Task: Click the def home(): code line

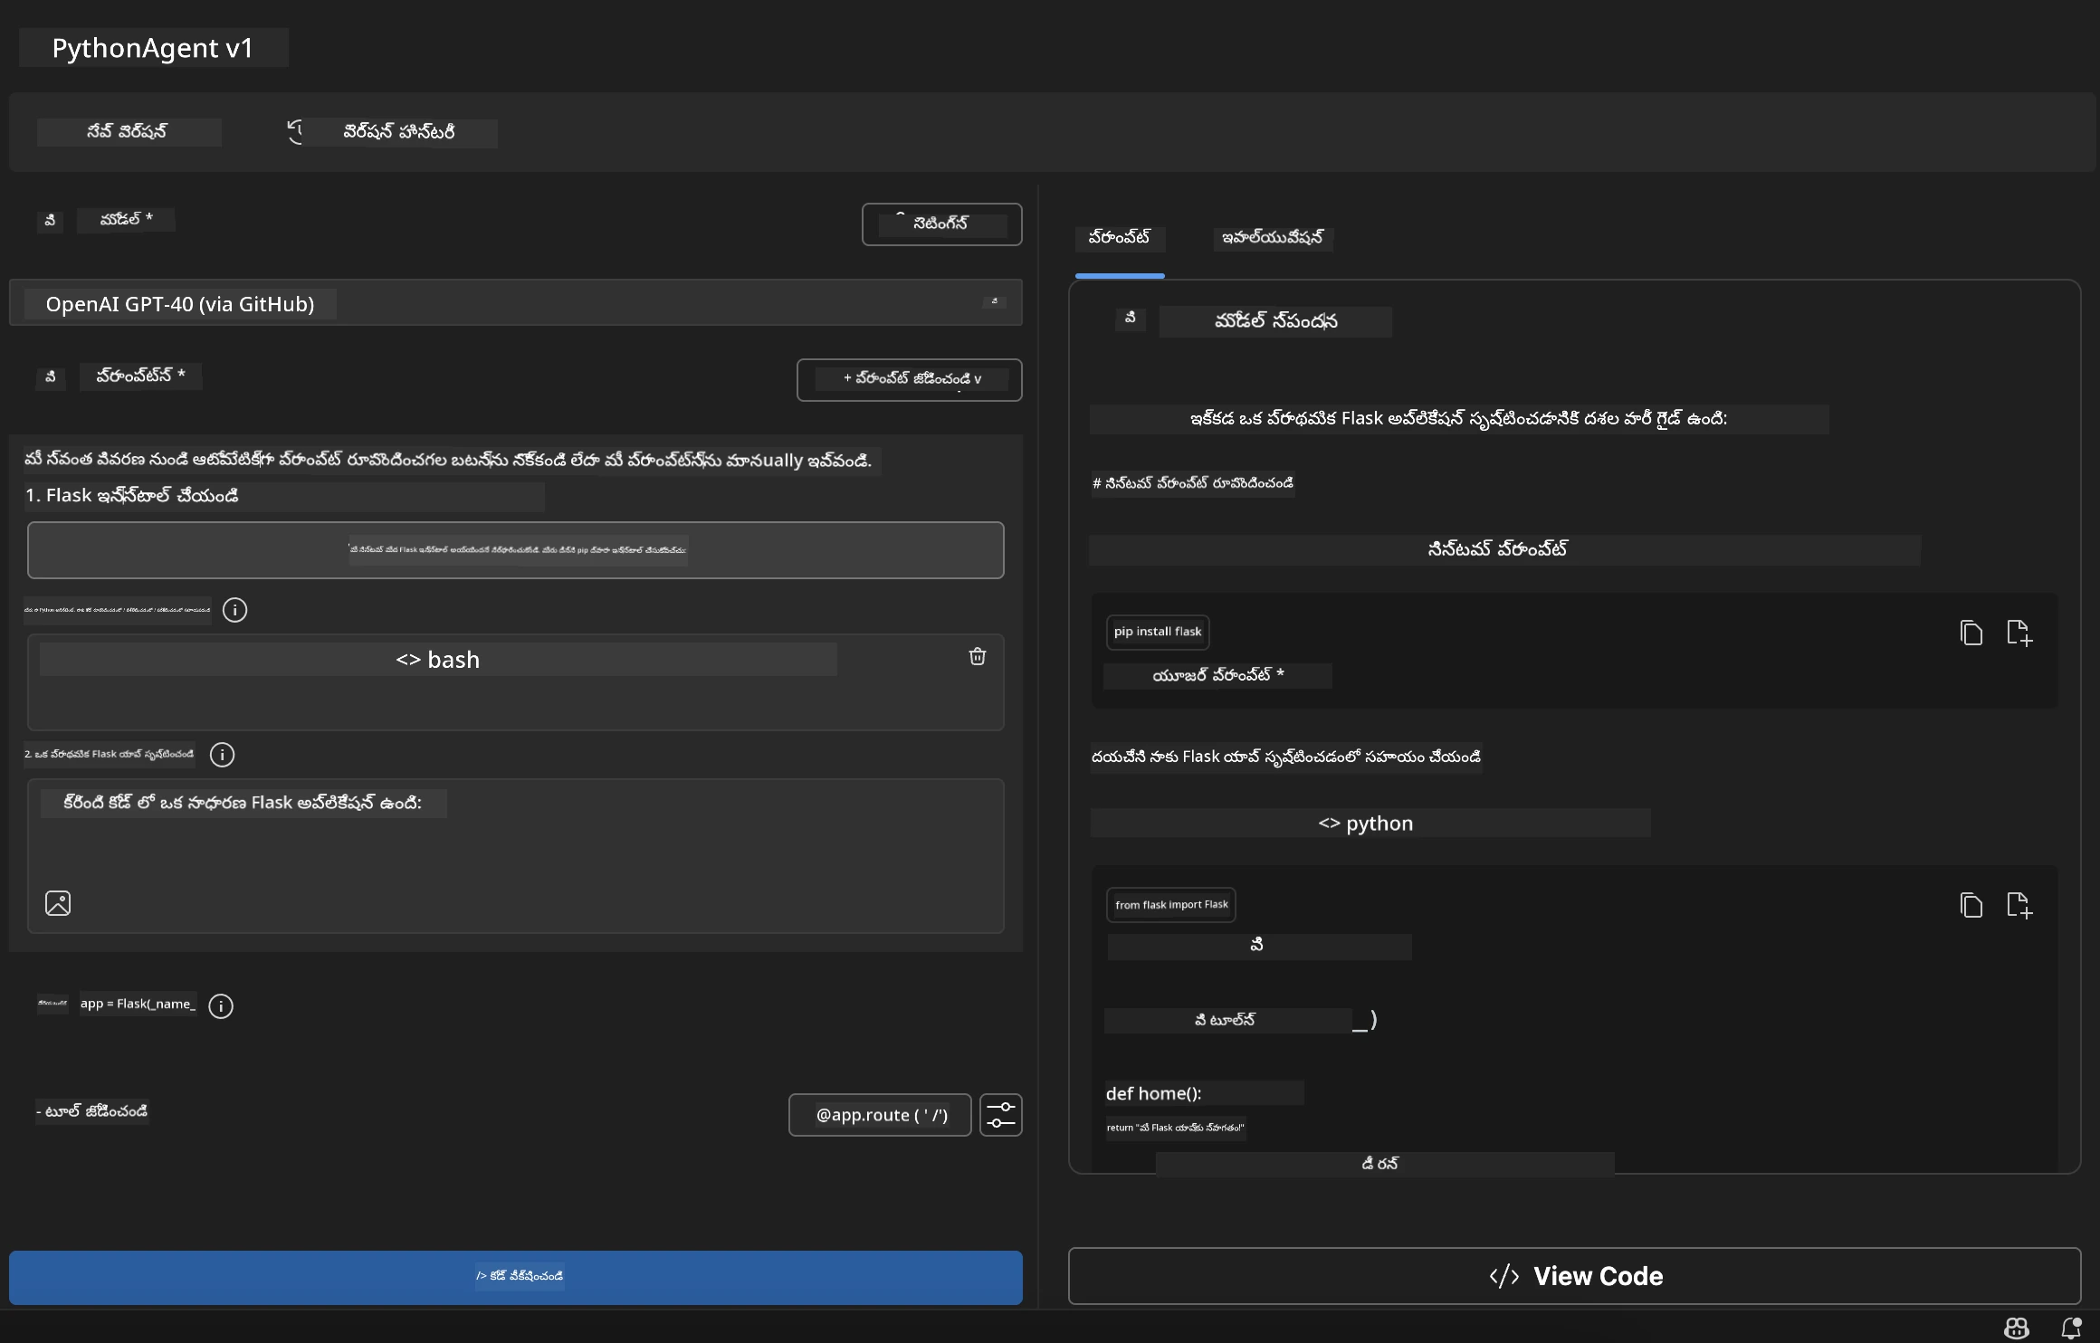Action: pos(1154,1093)
